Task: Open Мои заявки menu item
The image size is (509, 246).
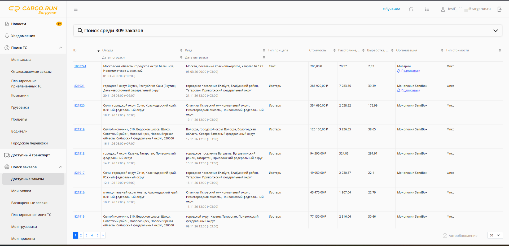Action: tap(21, 191)
